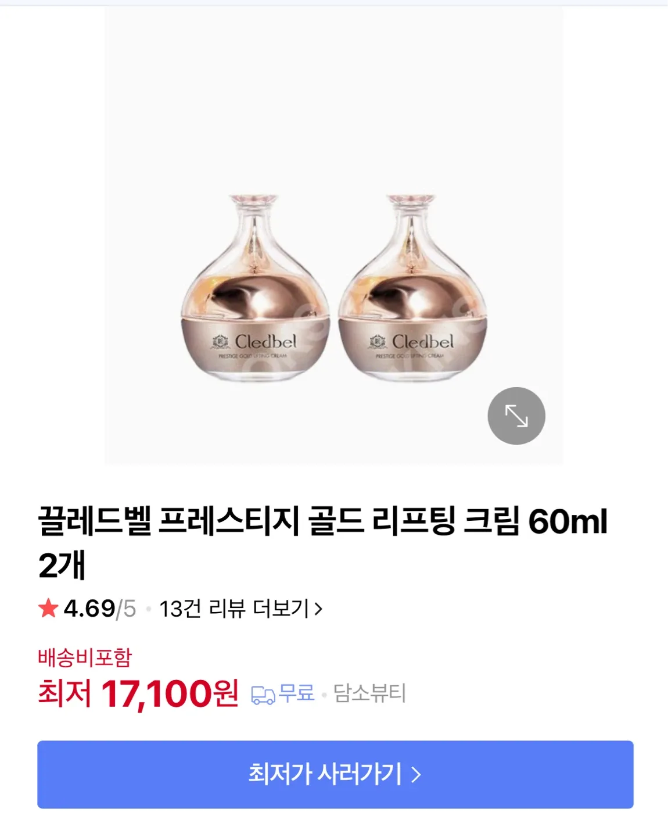This screenshot has width=668, height=837.
Task: Click the 2개 quantity text in the title
Action: [x=62, y=565]
